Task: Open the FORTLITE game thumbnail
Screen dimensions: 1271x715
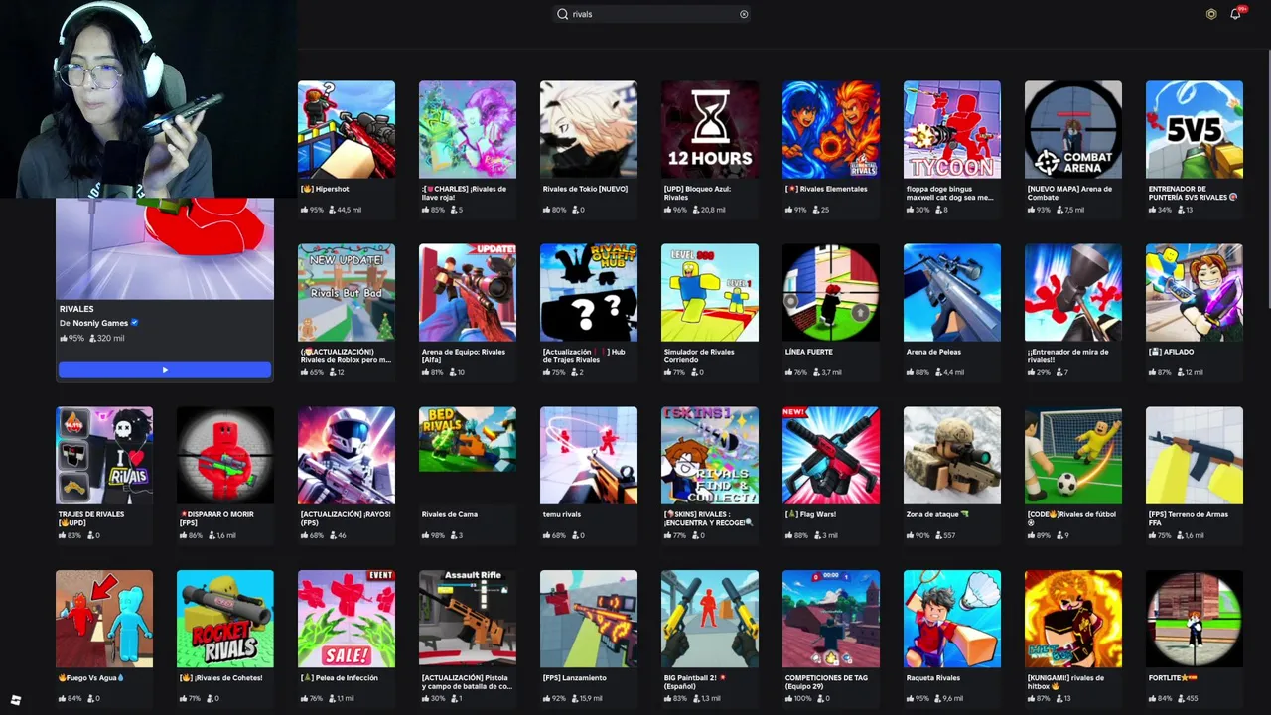Action: click(x=1195, y=619)
